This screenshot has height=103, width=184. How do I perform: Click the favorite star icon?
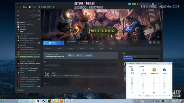point(158,42)
